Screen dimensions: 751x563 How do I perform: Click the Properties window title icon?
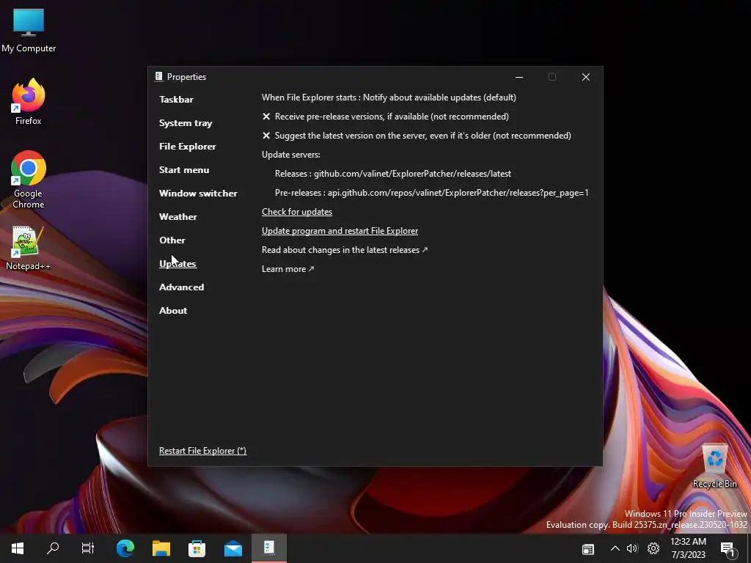pos(159,76)
